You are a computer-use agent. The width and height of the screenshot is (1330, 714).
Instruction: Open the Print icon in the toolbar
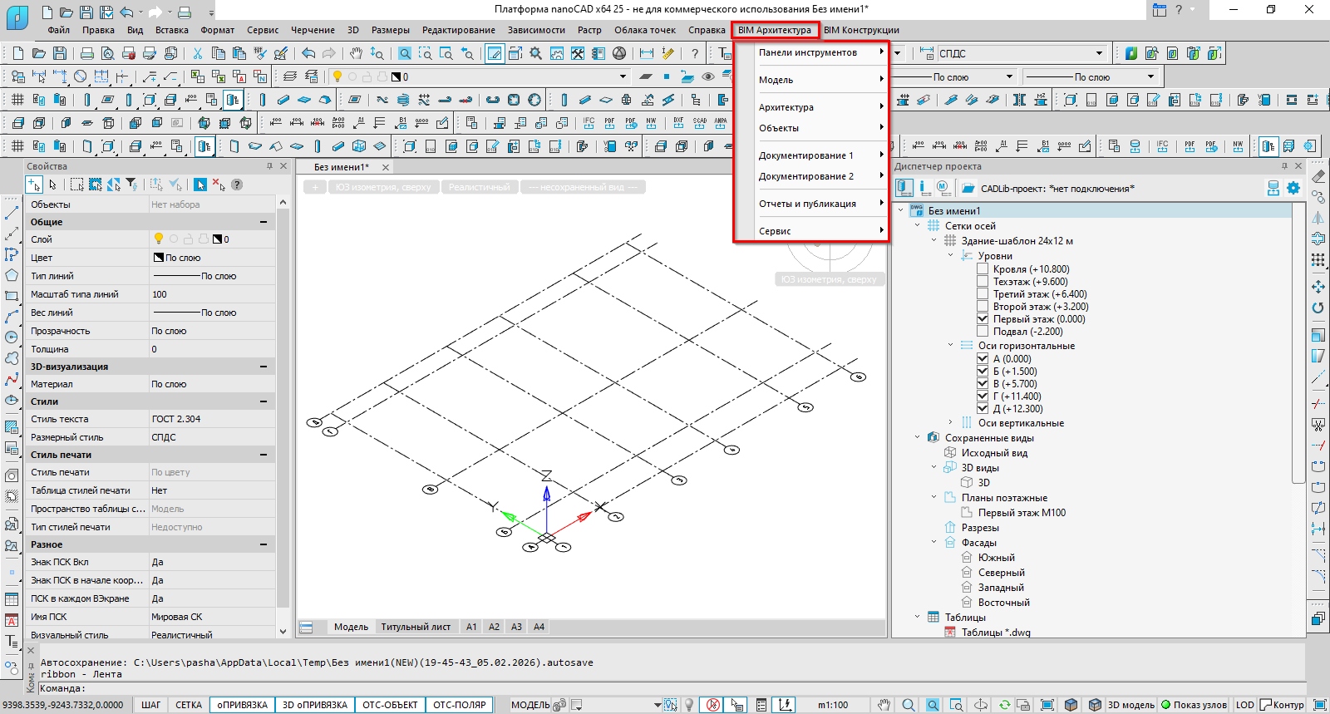tap(87, 53)
